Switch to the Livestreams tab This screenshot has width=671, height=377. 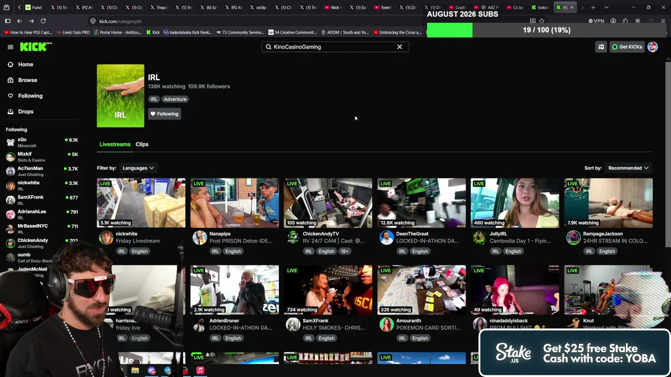[x=115, y=144]
